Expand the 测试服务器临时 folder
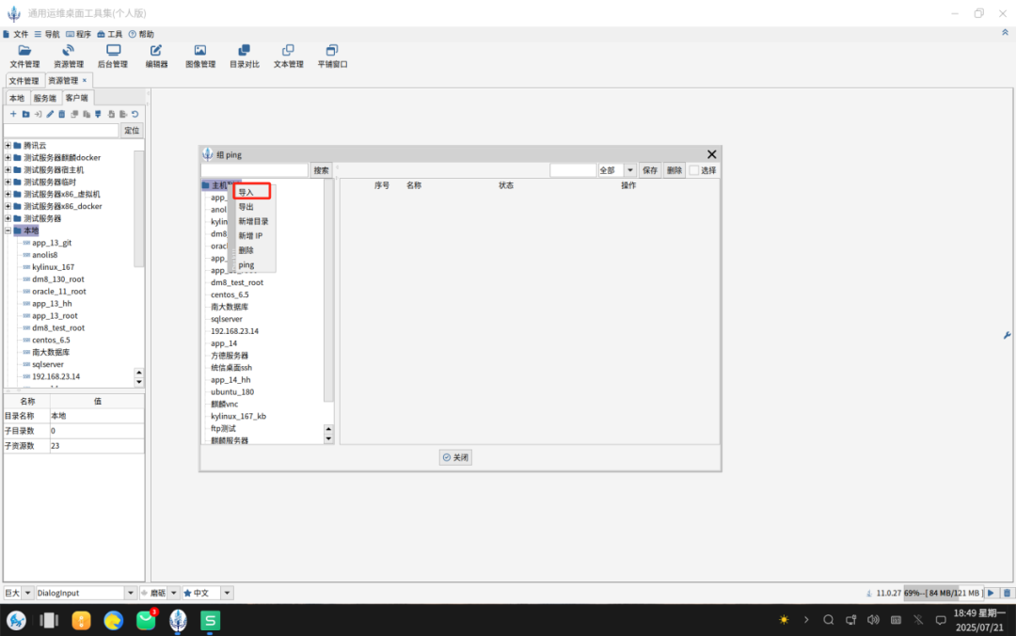This screenshot has width=1016, height=636. click(x=8, y=182)
